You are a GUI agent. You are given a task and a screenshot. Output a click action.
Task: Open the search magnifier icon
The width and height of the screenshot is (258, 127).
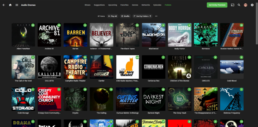239,5
